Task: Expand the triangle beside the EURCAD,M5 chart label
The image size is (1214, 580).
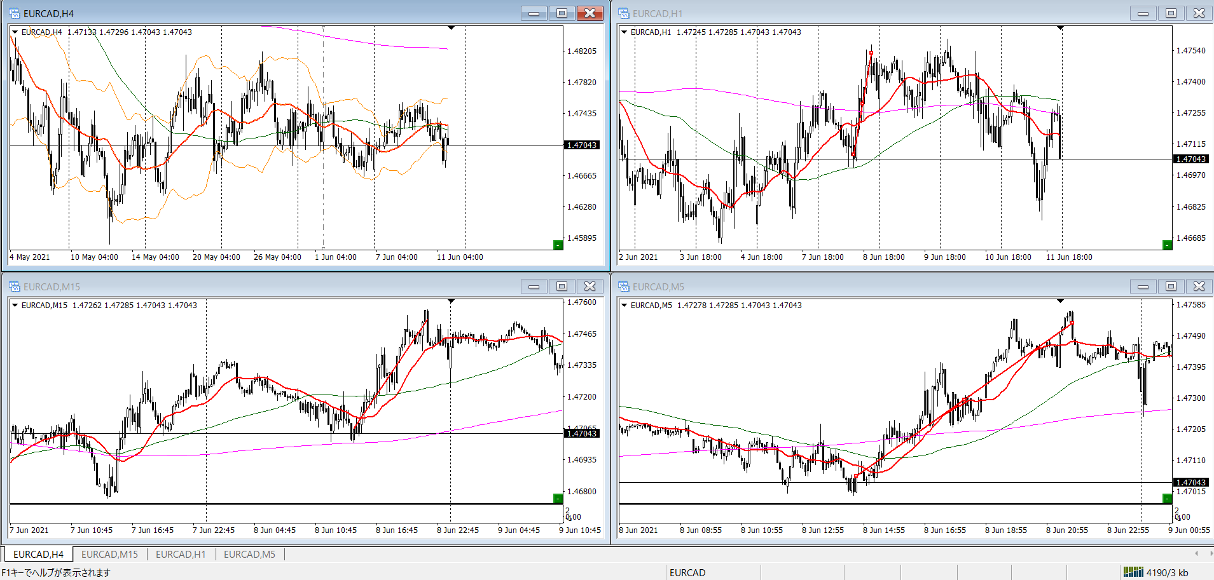Action: coord(624,306)
